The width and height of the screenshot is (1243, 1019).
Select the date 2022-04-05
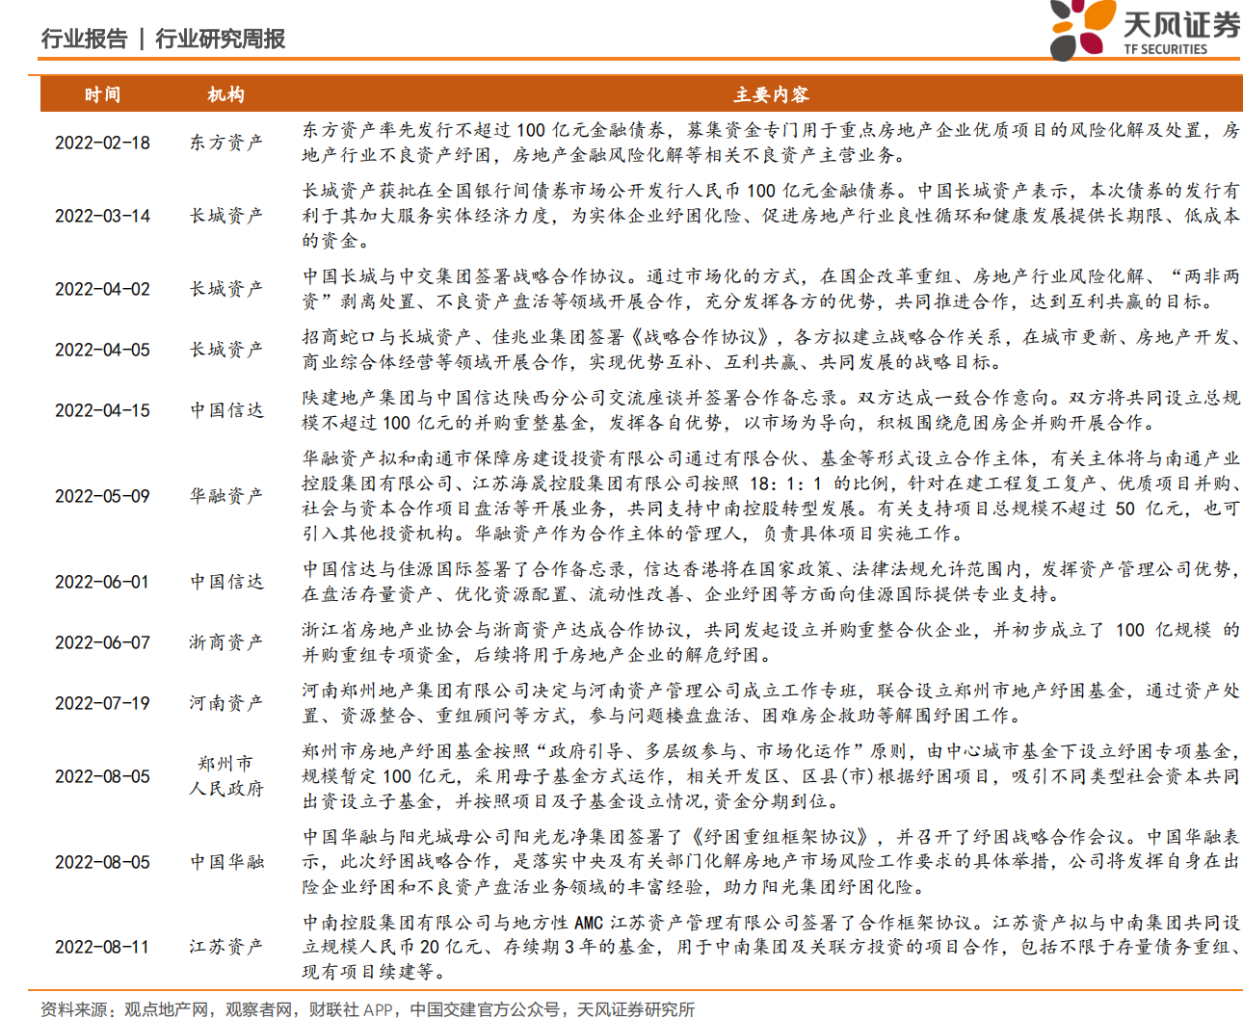coord(102,350)
